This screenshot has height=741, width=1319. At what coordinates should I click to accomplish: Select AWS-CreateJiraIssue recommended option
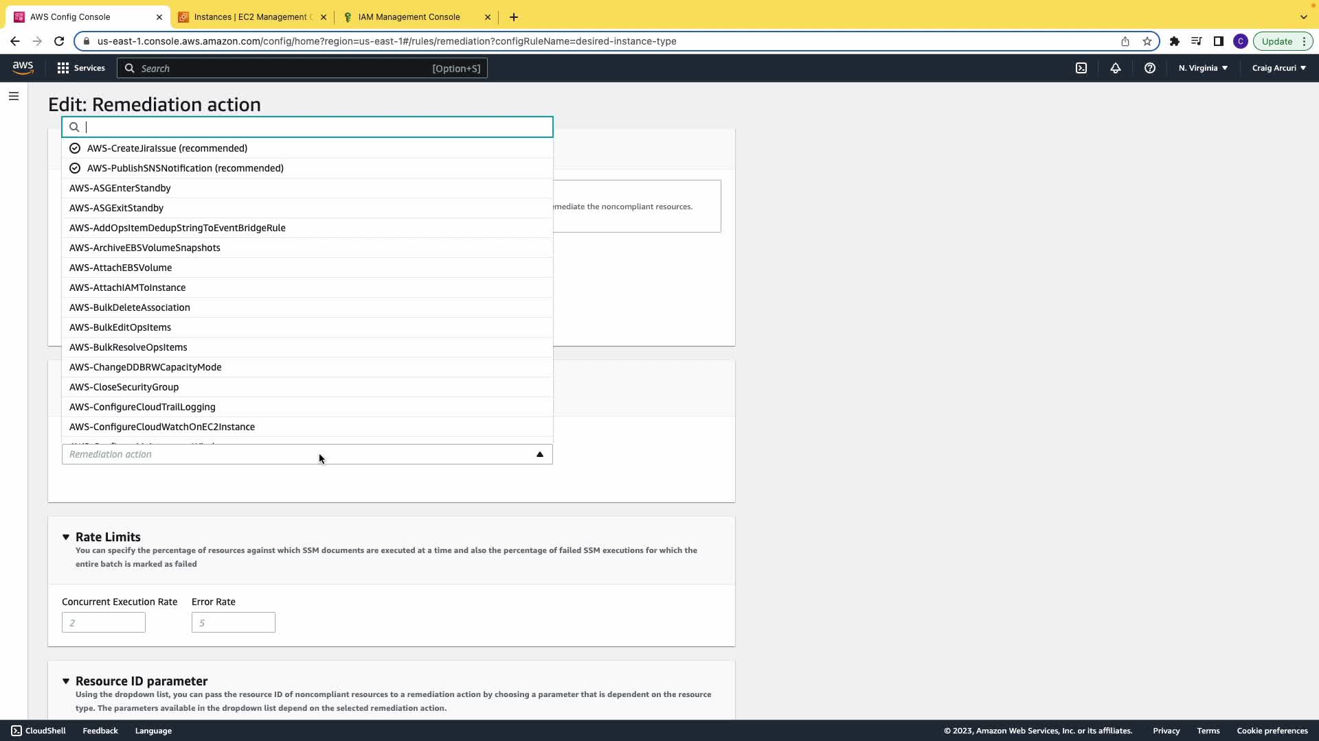pyautogui.click(x=167, y=148)
